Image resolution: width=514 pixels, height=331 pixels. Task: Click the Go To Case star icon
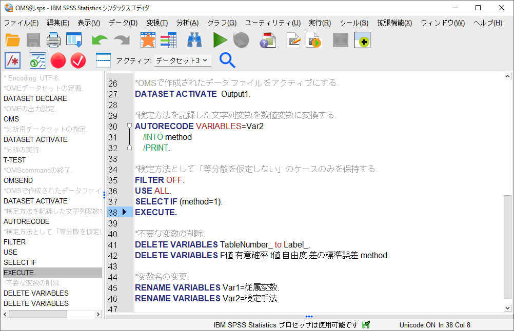(148, 39)
